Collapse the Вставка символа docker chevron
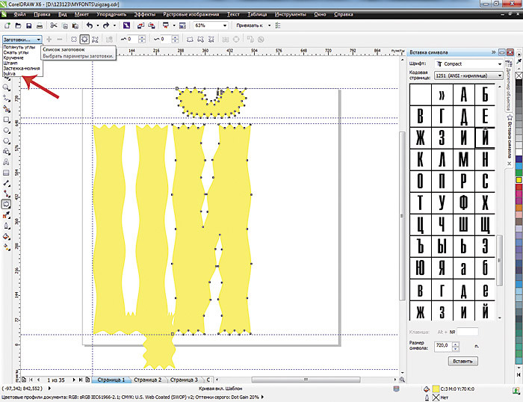Viewport: 523px width, 402px height. pos(493,52)
